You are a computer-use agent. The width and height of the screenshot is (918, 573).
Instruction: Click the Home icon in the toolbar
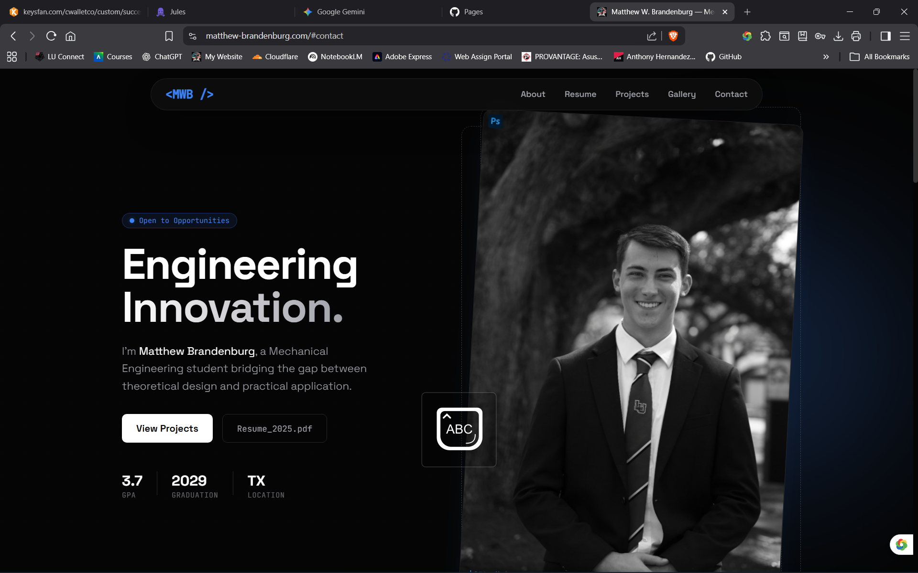coord(70,36)
